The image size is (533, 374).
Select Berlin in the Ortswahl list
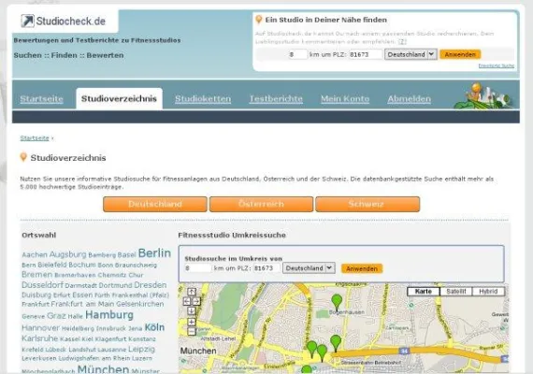(154, 253)
